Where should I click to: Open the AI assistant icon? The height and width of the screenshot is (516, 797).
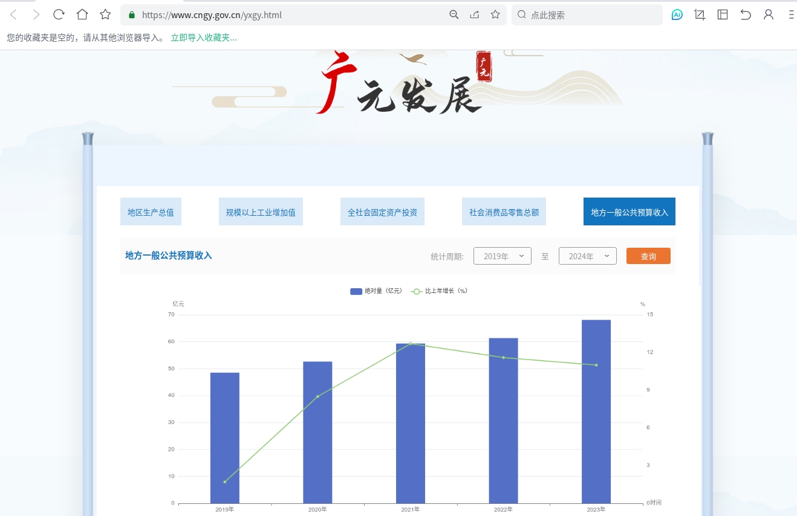pos(677,15)
